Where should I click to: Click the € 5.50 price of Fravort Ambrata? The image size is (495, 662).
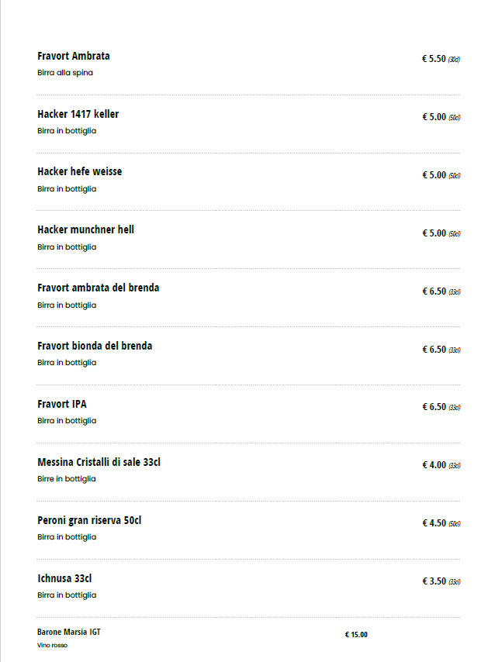pyautogui.click(x=434, y=59)
